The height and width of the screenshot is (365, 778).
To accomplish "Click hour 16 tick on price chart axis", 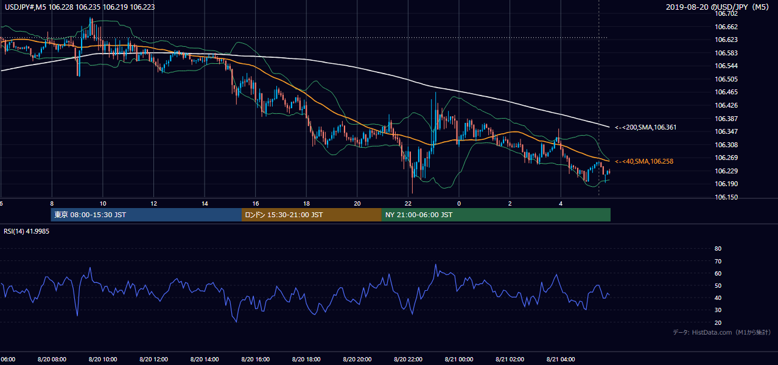I will click(x=256, y=203).
